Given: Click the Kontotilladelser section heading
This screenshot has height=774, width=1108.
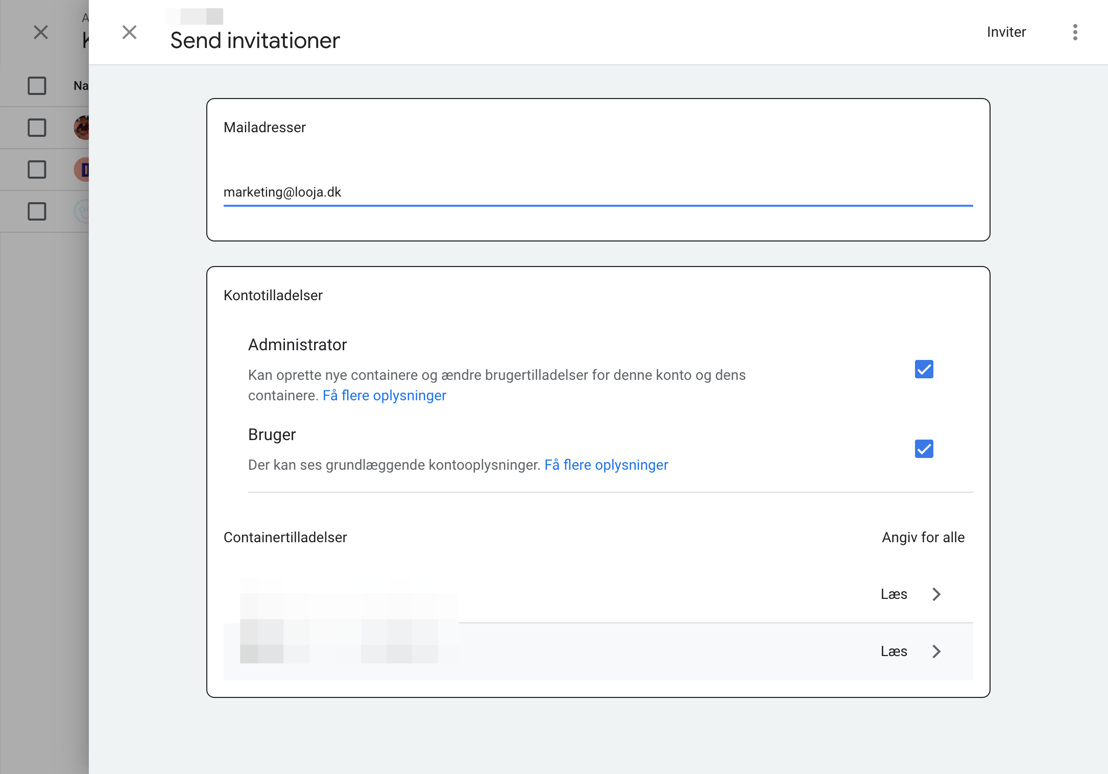Looking at the screenshot, I should click(x=273, y=296).
